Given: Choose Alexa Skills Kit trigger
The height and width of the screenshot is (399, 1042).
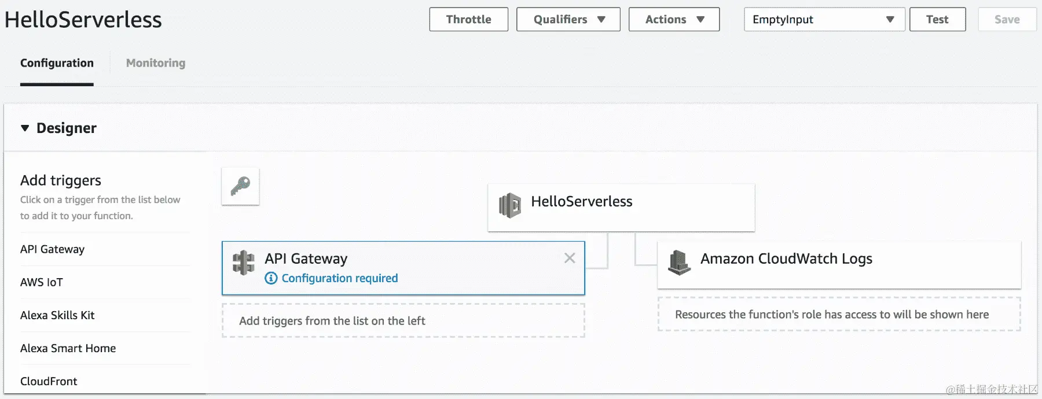Looking at the screenshot, I should 57,315.
